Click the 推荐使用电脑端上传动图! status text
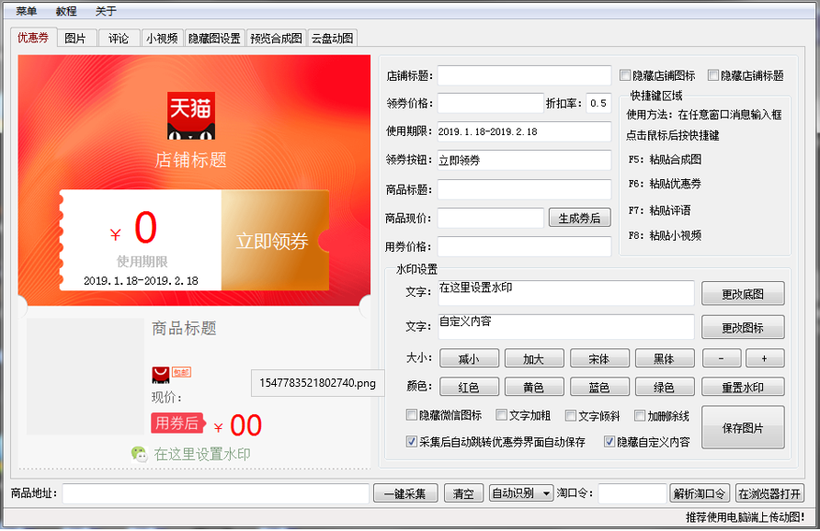 [x=746, y=517]
